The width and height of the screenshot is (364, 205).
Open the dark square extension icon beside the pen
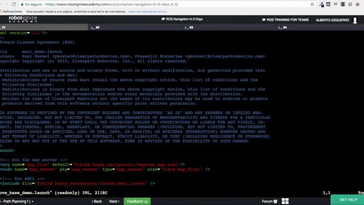click(x=328, y=4)
